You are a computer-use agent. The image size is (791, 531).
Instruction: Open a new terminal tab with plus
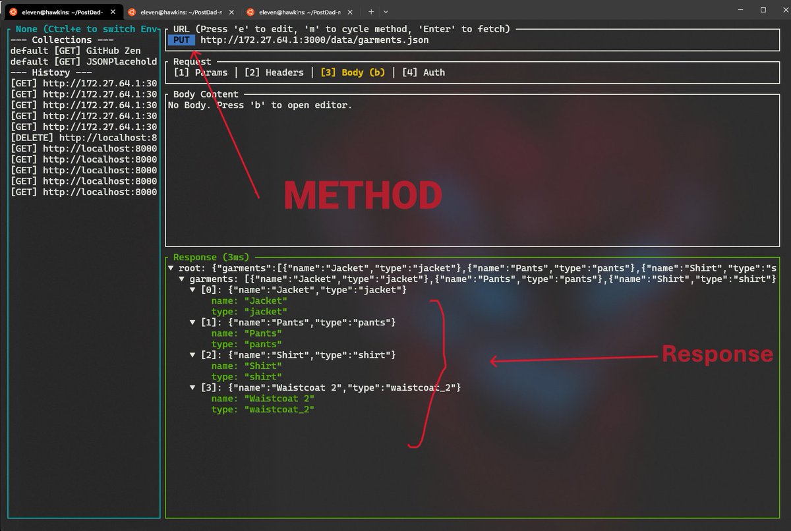(x=371, y=11)
